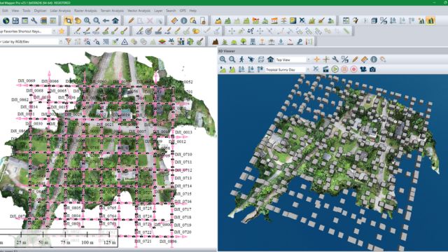Click the building icon in Lidar classification toolbar
The height and width of the screenshot is (252, 448).
click(x=253, y=42)
